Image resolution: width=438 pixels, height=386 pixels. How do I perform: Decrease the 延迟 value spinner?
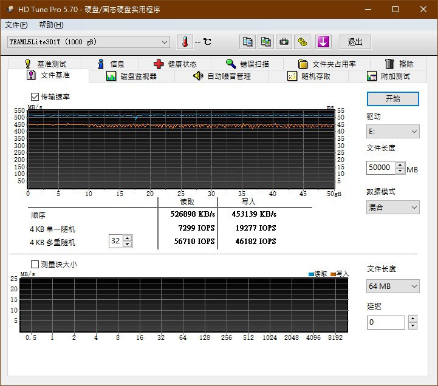coord(412,326)
